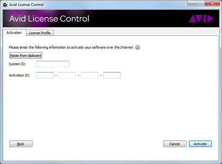
Task: Select the fourth Activation ID box
Action: 112,75
